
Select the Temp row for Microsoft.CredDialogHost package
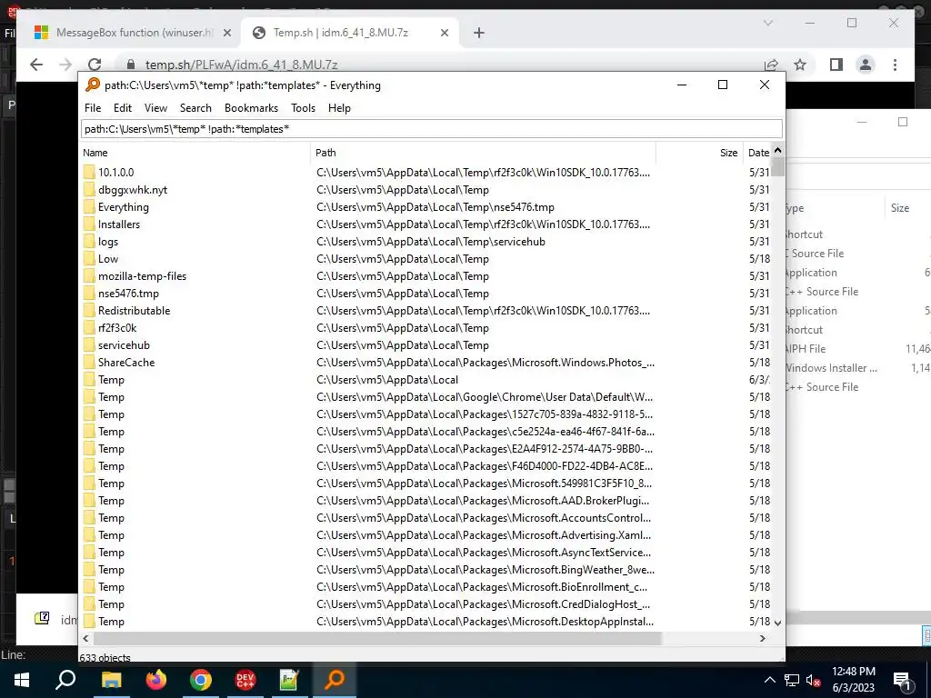pos(425,603)
